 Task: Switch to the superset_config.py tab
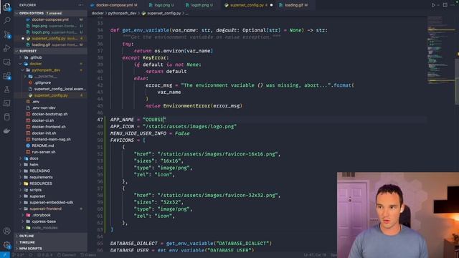(248, 5)
